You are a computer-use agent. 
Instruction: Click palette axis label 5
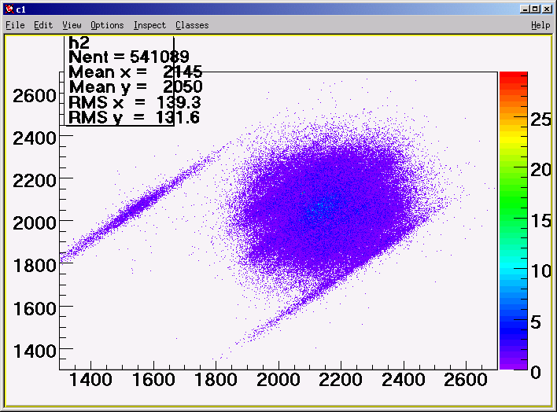coord(536,322)
